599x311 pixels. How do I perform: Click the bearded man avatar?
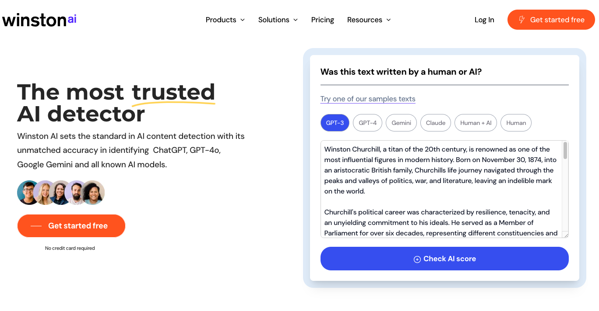click(77, 193)
